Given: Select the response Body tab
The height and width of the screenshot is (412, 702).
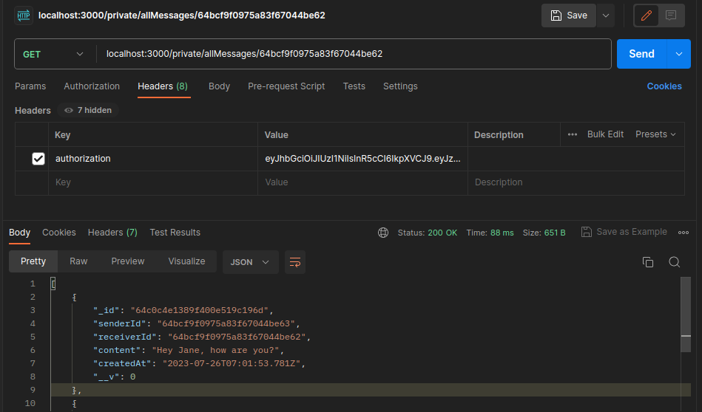Looking at the screenshot, I should [x=20, y=233].
